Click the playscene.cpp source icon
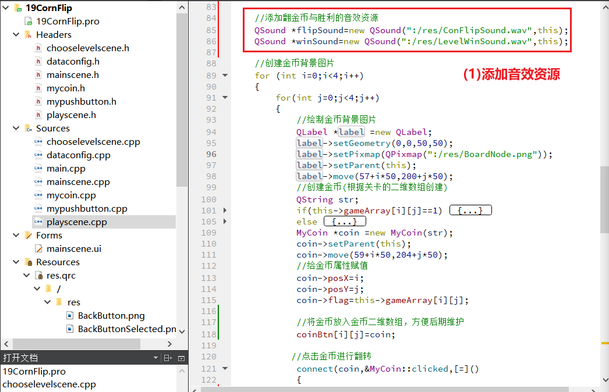The image size is (609, 392). (38, 222)
